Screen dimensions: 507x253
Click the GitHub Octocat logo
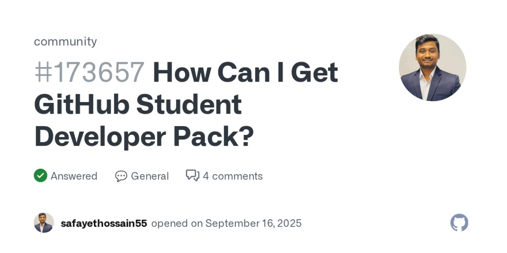[x=459, y=223]
